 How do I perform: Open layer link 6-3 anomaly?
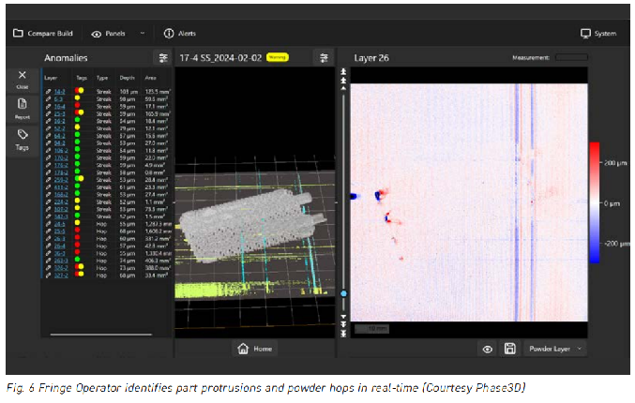[x=58, y=99]
